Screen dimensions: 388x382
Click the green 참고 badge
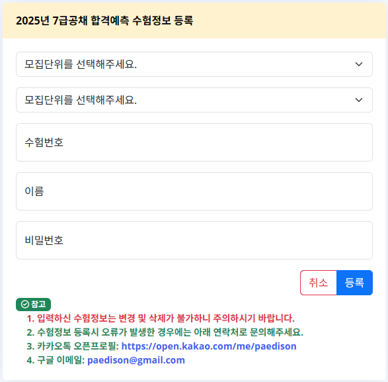click(34, 305)
